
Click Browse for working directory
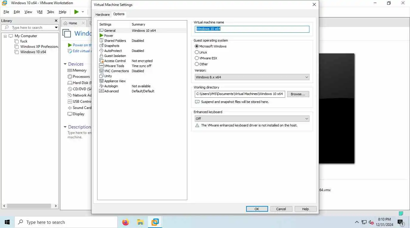tap(298, 94)
